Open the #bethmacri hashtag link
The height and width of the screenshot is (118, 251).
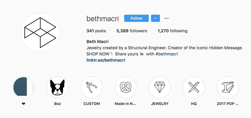click(x=167, y=54)
